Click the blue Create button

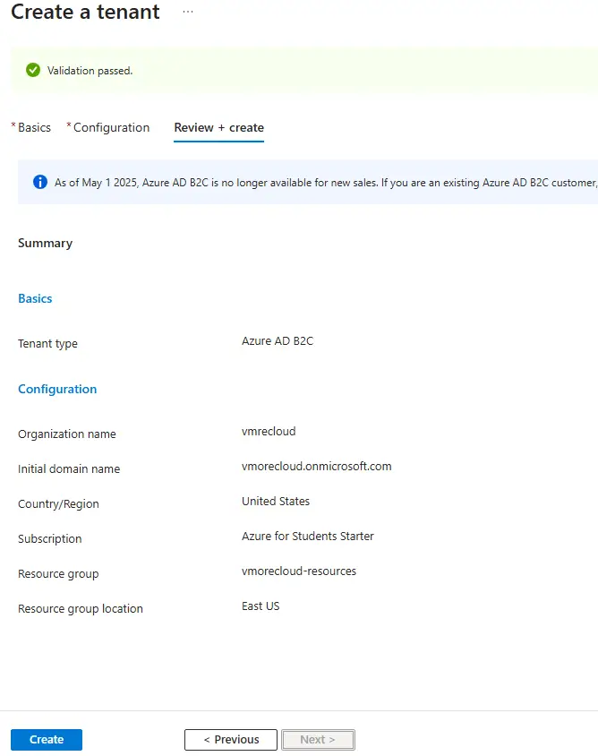click(x=47, y=739)
